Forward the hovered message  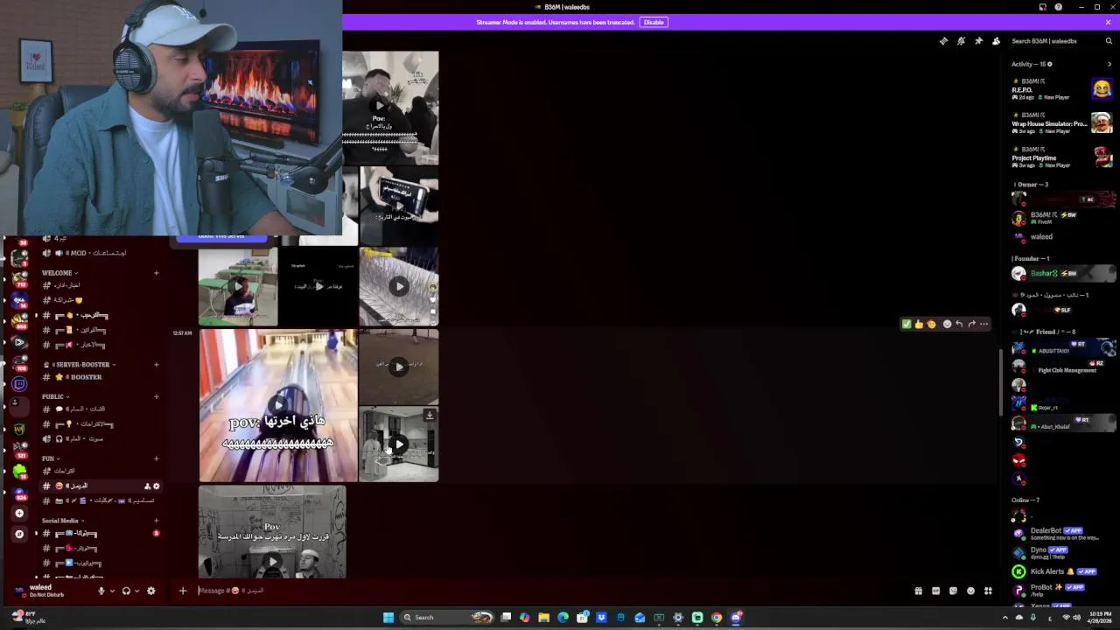click(971, 324)
